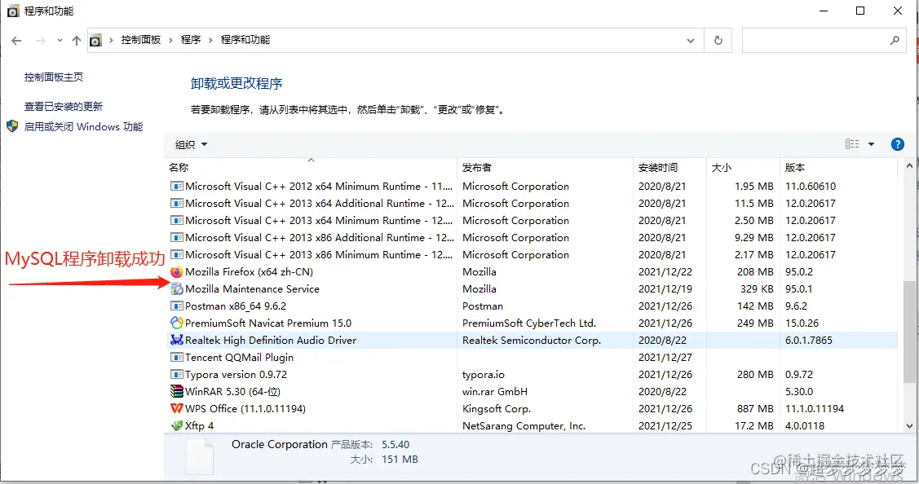Viewport: 919px width, 484px height.
Task: Select Postman x86_64 9.6.2 entry name
Action: point(236,306)
